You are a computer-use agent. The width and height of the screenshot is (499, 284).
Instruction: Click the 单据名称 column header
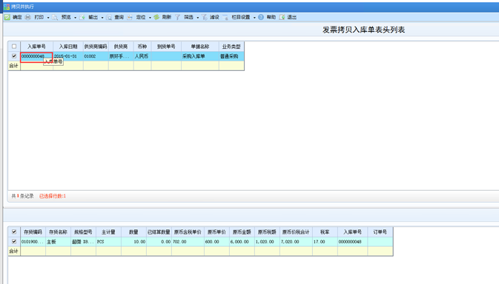click(200, 47)
